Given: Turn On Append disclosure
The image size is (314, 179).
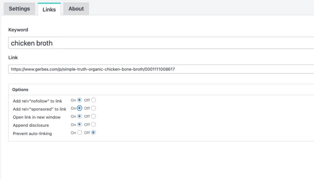Looking at the screenshot, I should (x=79, y=125).
